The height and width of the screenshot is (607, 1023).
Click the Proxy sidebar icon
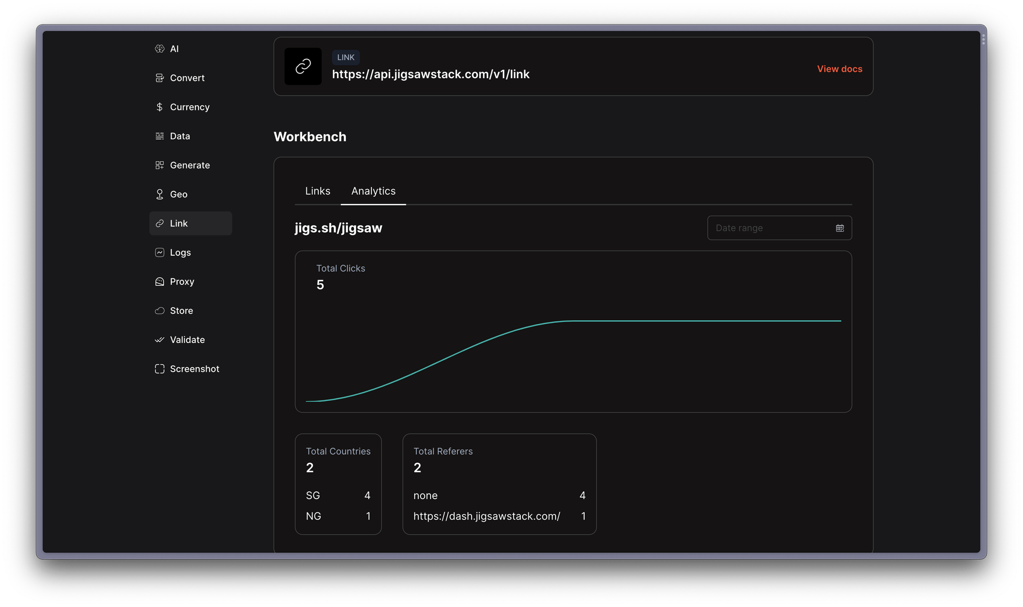160,281
